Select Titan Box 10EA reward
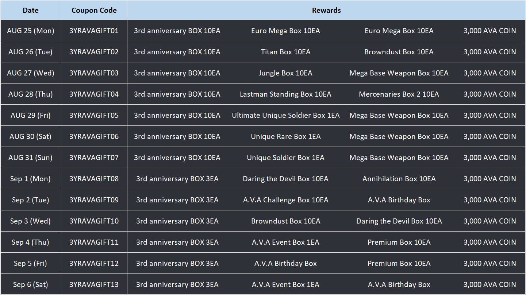This screenshot has width=526, height=295. coord(286,52)
